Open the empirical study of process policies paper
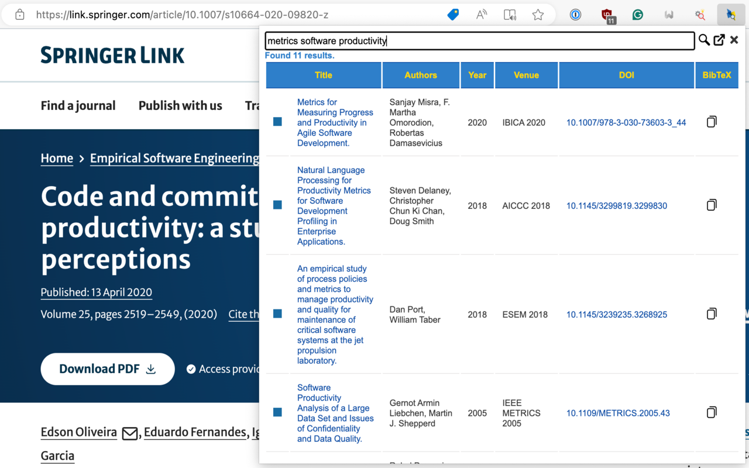This screenshot has height=468, width=749. (335, 314)
